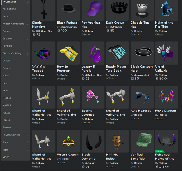
Task: Select the Fey's Diadem item image
Action: pyautogui.click(x=167, y=97)
